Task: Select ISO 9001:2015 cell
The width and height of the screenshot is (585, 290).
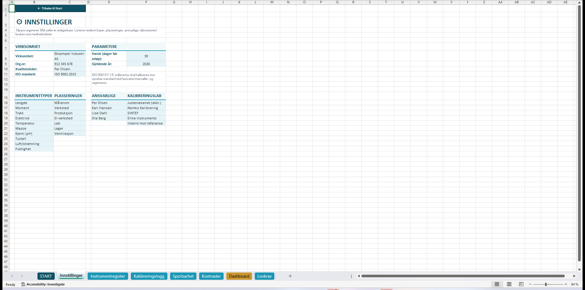Action: 70,74
